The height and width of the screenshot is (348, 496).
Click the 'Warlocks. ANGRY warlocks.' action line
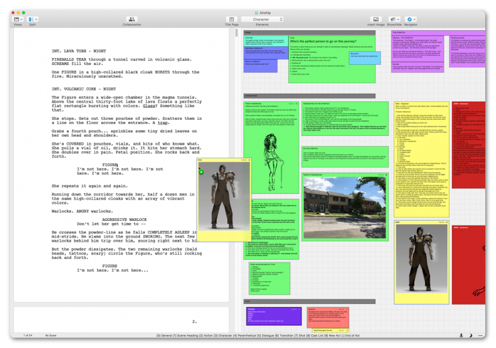click(x=82, y=211)
